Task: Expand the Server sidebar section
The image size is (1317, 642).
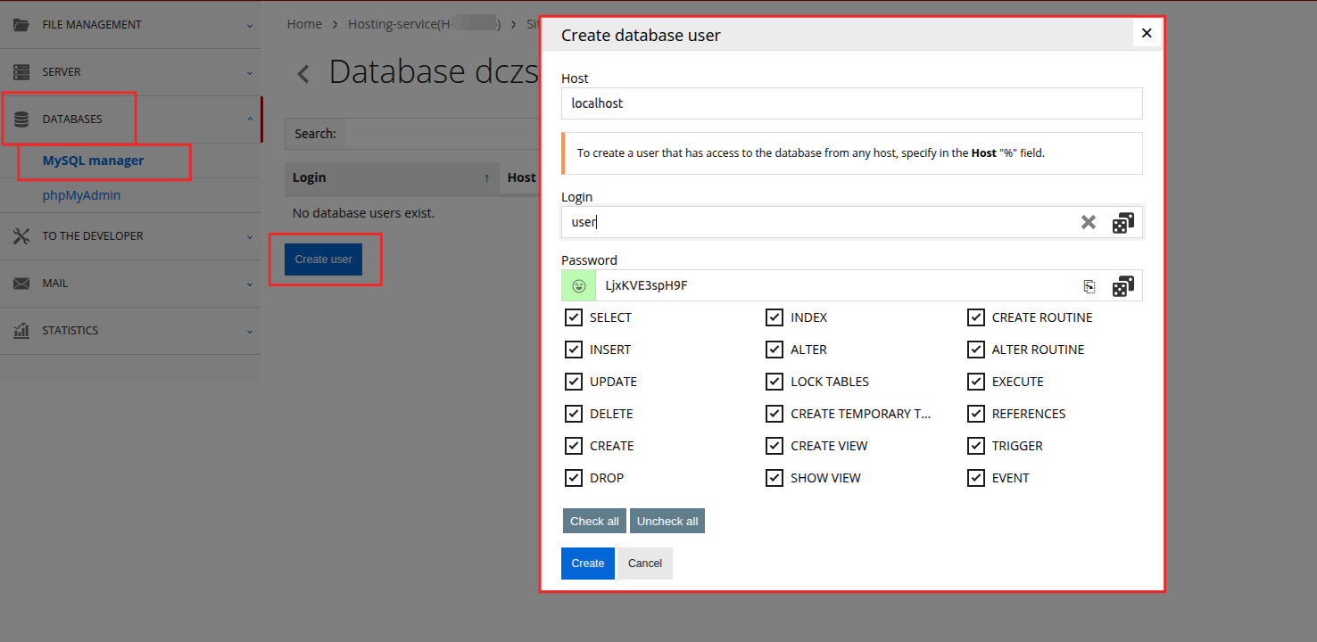Action: pos(129,72)
